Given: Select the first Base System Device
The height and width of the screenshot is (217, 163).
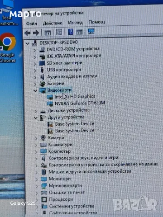Looking at the screenshot, I should (75, 124).
